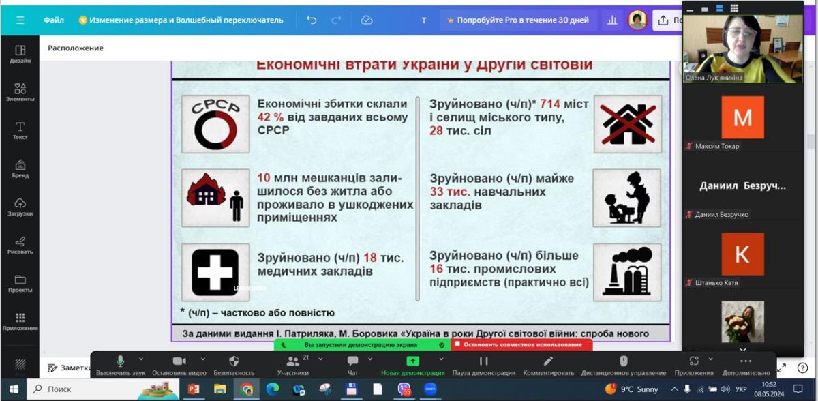818x401 pixels.
Task: Select Даниил Безручко participant tile
Action: [x=742, y=186]
